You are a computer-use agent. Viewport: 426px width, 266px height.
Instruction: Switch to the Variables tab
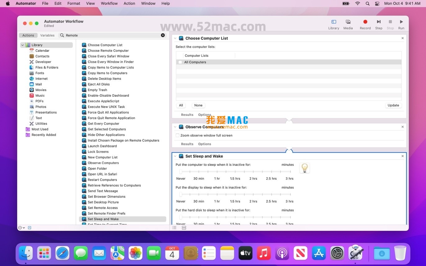click(x=47, y=35)
